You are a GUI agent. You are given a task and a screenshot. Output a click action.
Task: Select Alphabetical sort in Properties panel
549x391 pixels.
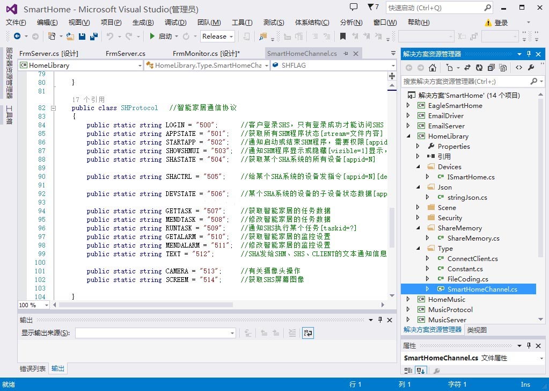[420, 371]
